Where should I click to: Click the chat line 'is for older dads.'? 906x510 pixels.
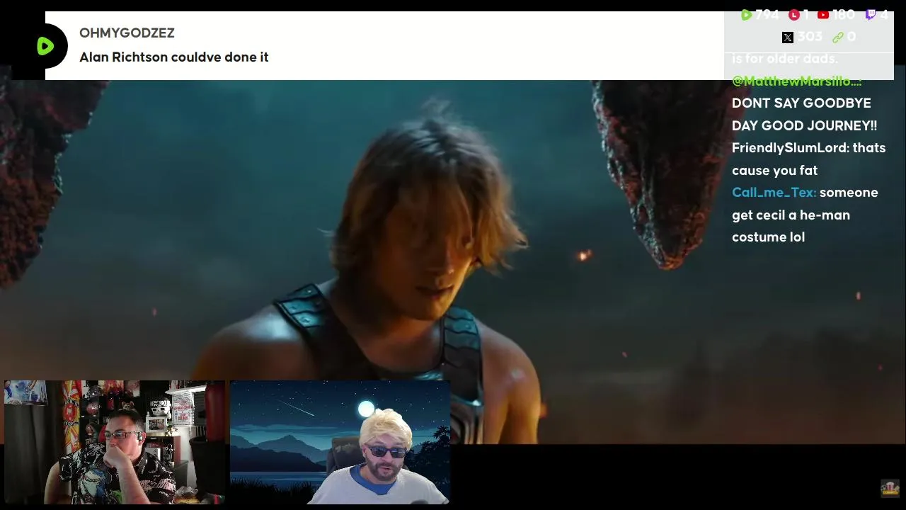point(785,59)
